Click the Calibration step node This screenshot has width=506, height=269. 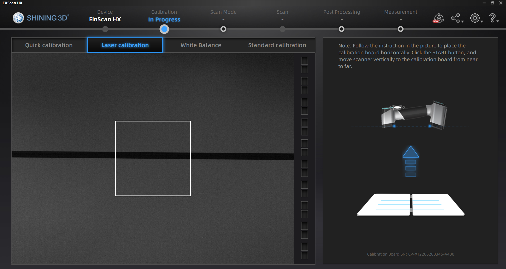(164, 29)
